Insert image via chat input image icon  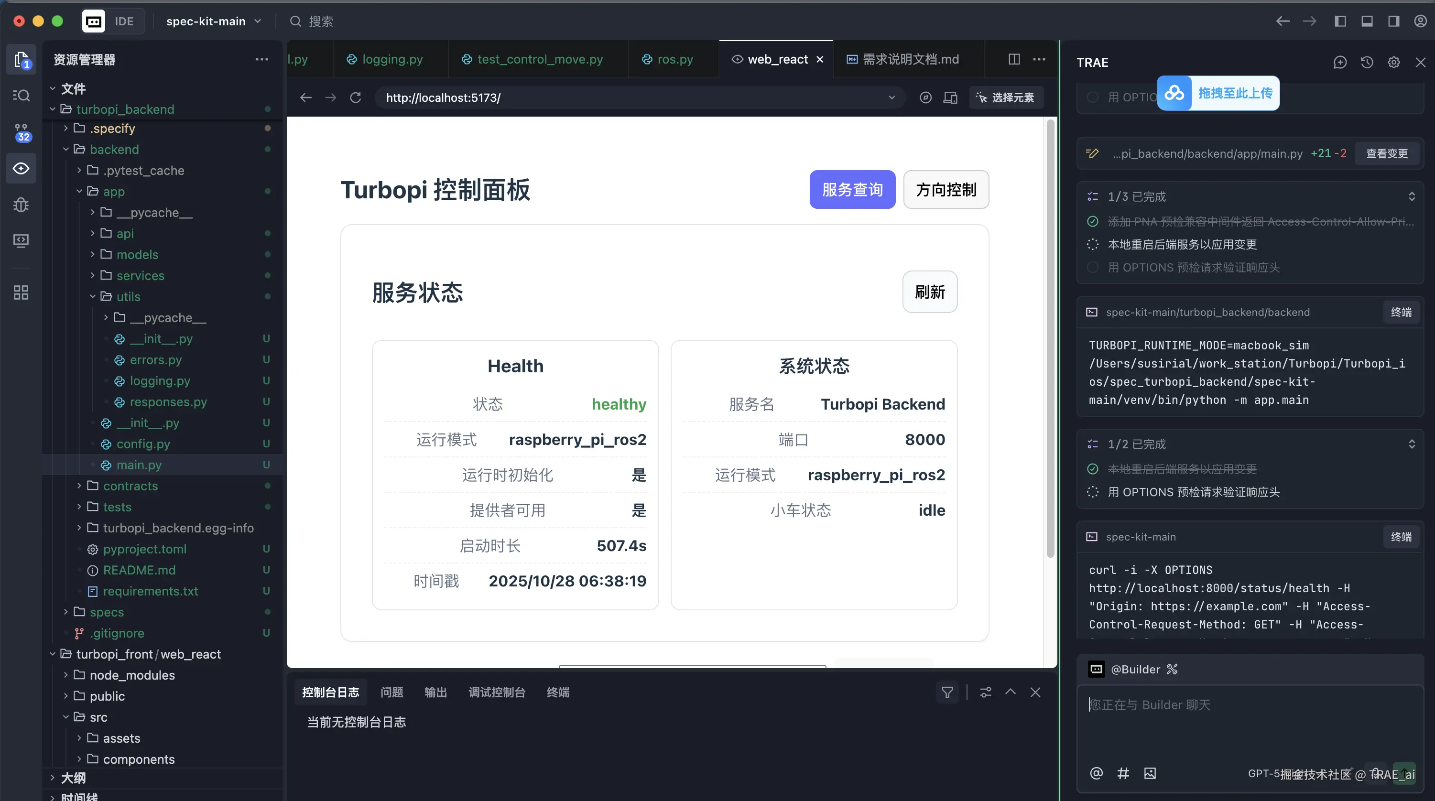tap(1150, 773)
